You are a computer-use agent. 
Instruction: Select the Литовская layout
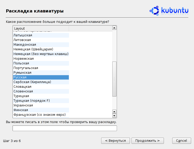(41, 40)
